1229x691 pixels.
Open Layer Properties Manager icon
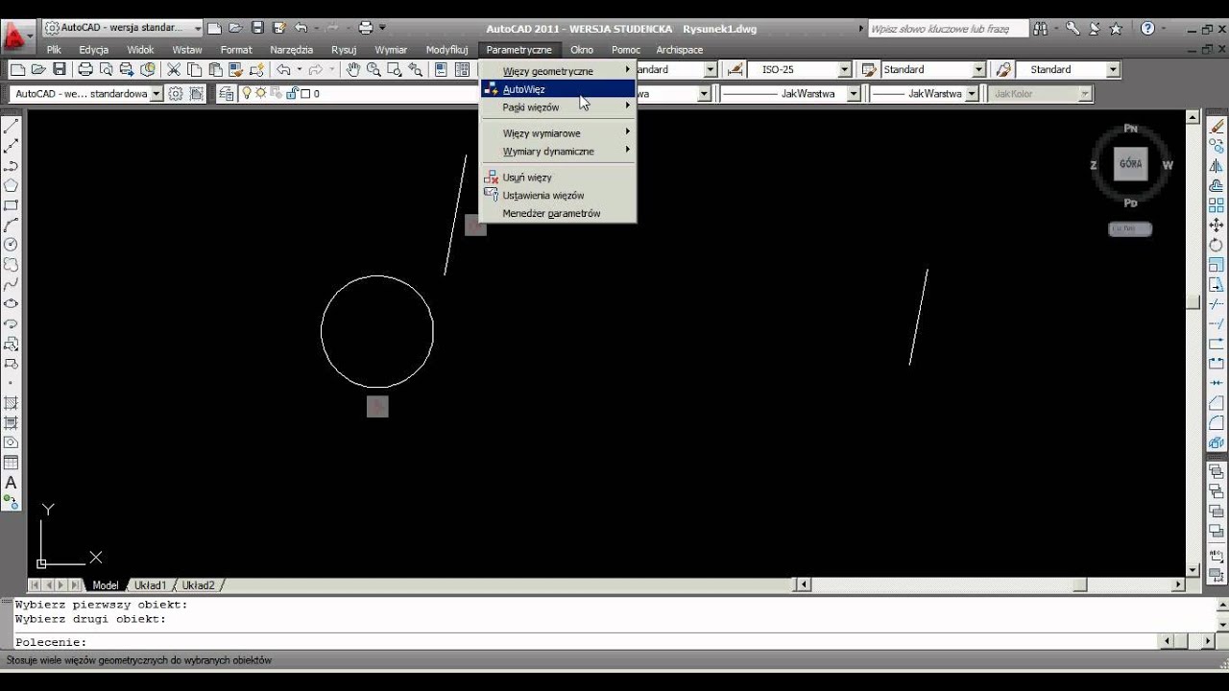[x=227, y=94]
